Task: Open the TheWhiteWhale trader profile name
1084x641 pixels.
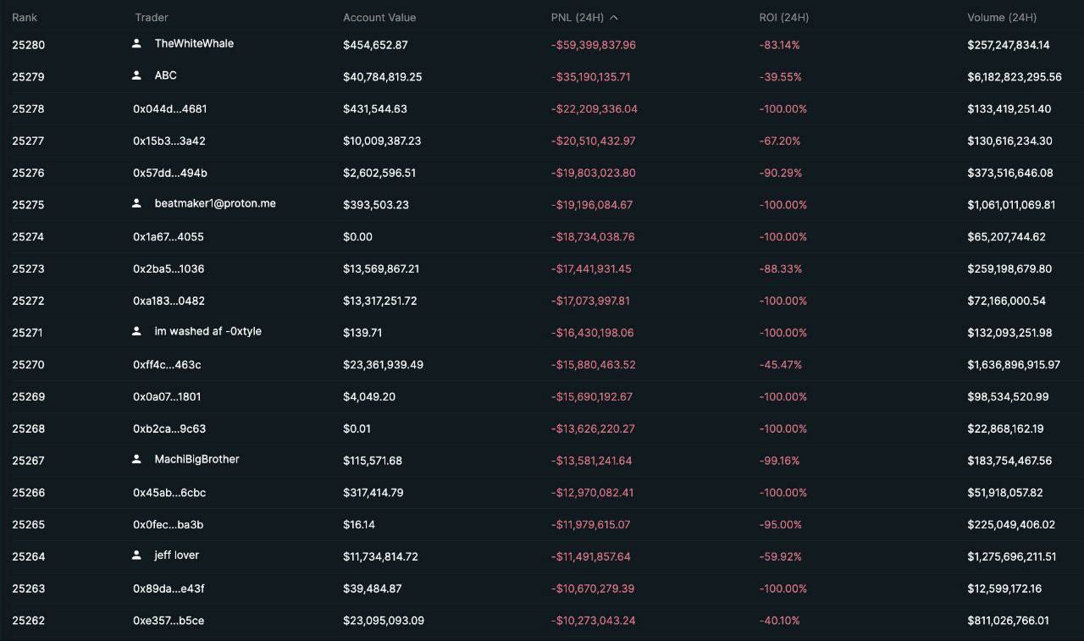Action: (x=194, y=43)
